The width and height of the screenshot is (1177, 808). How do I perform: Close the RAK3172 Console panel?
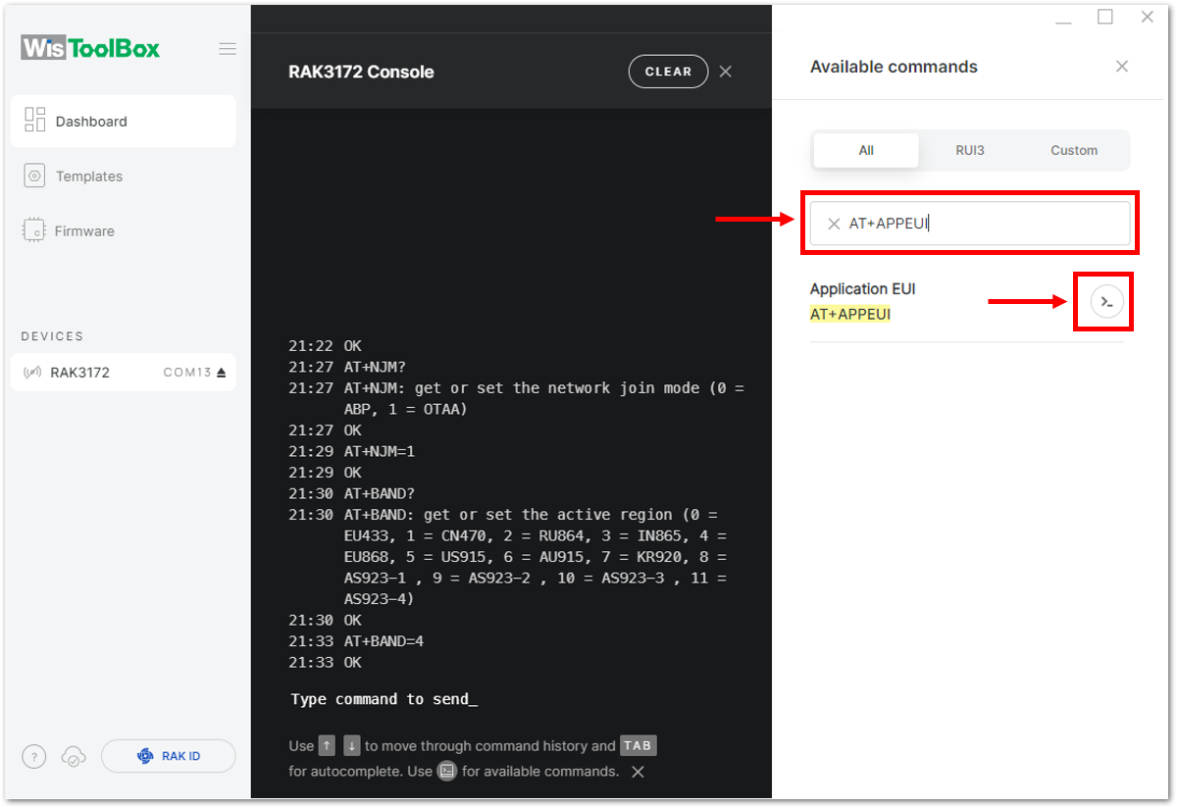[726, 72]
